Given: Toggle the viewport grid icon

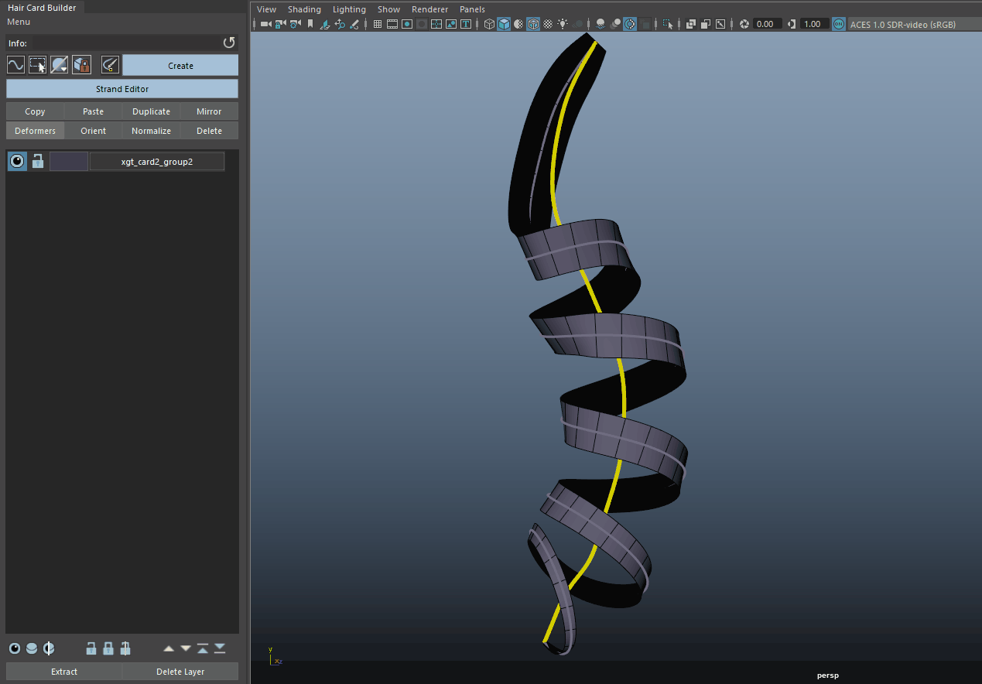Looking at the screenshot, I should 378,24.
